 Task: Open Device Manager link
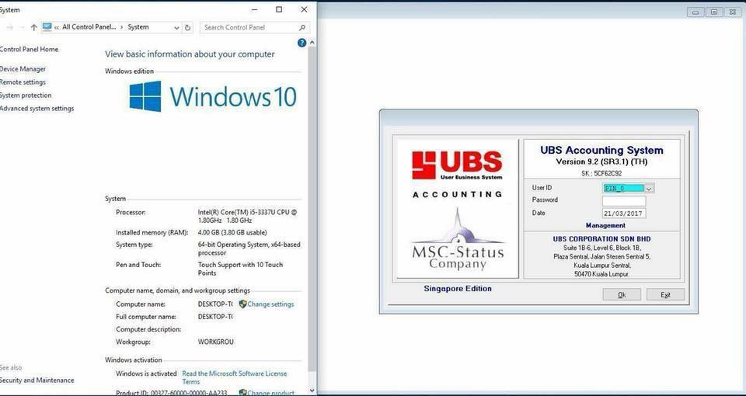23,69
